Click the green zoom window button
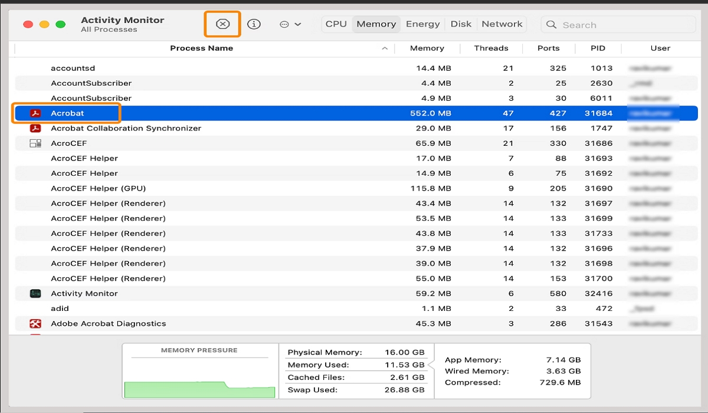The width and height of the screenshot is (708, 413). pos(60,24)
